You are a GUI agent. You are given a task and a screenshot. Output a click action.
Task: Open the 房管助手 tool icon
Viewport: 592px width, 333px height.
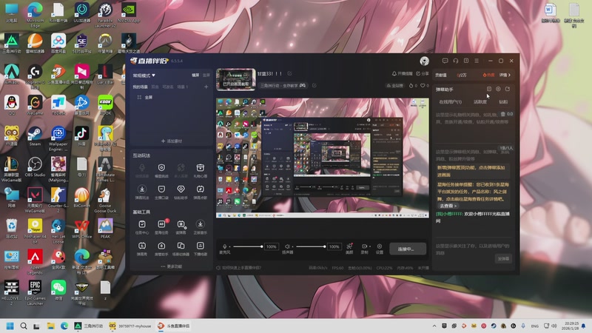point(161,249)
